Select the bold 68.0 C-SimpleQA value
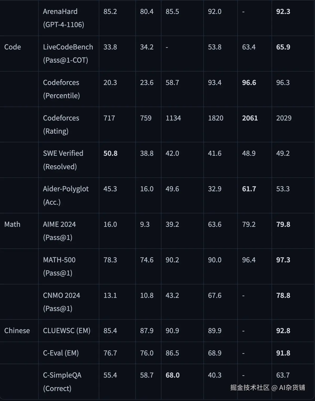315x401 pixels. [173, 375]
